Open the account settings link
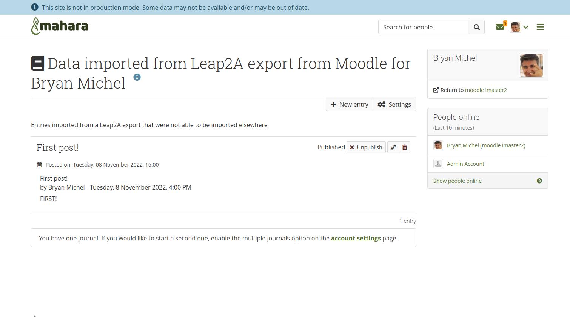Viewport: 570px width, 317px height. (356, 238)
